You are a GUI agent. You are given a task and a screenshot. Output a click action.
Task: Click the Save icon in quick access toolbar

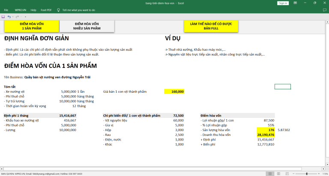pyautogui.click(x=3, y=17)
